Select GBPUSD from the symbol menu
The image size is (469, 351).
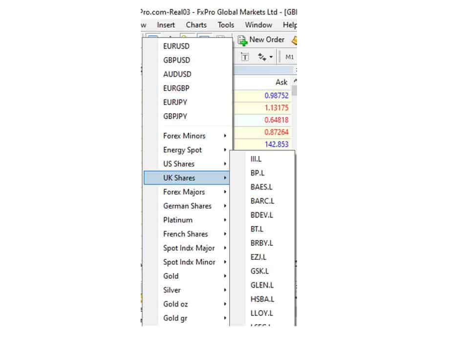(x=188, y=60)
